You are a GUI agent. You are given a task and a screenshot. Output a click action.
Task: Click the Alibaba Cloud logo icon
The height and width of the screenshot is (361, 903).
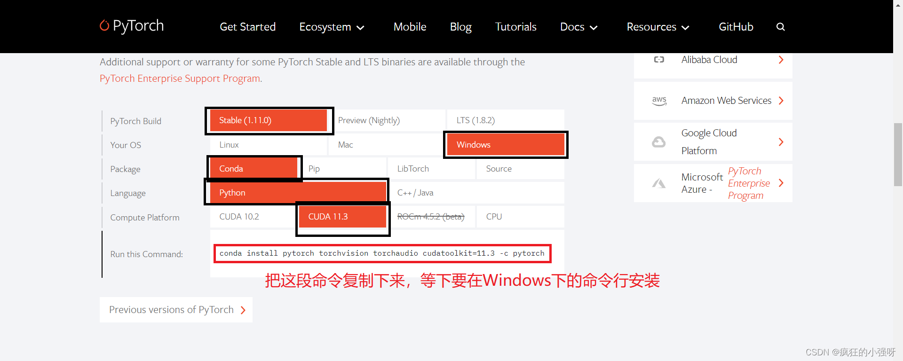pyautogui.click(x=659, y=60)
